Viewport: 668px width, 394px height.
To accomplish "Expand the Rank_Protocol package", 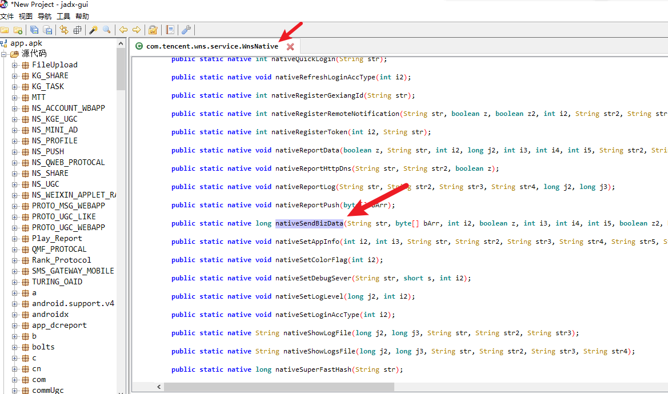I will [14, 260].
